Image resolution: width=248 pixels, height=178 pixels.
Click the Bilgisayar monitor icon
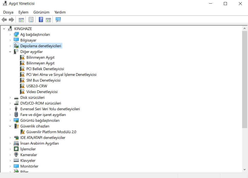pos(16,40)
